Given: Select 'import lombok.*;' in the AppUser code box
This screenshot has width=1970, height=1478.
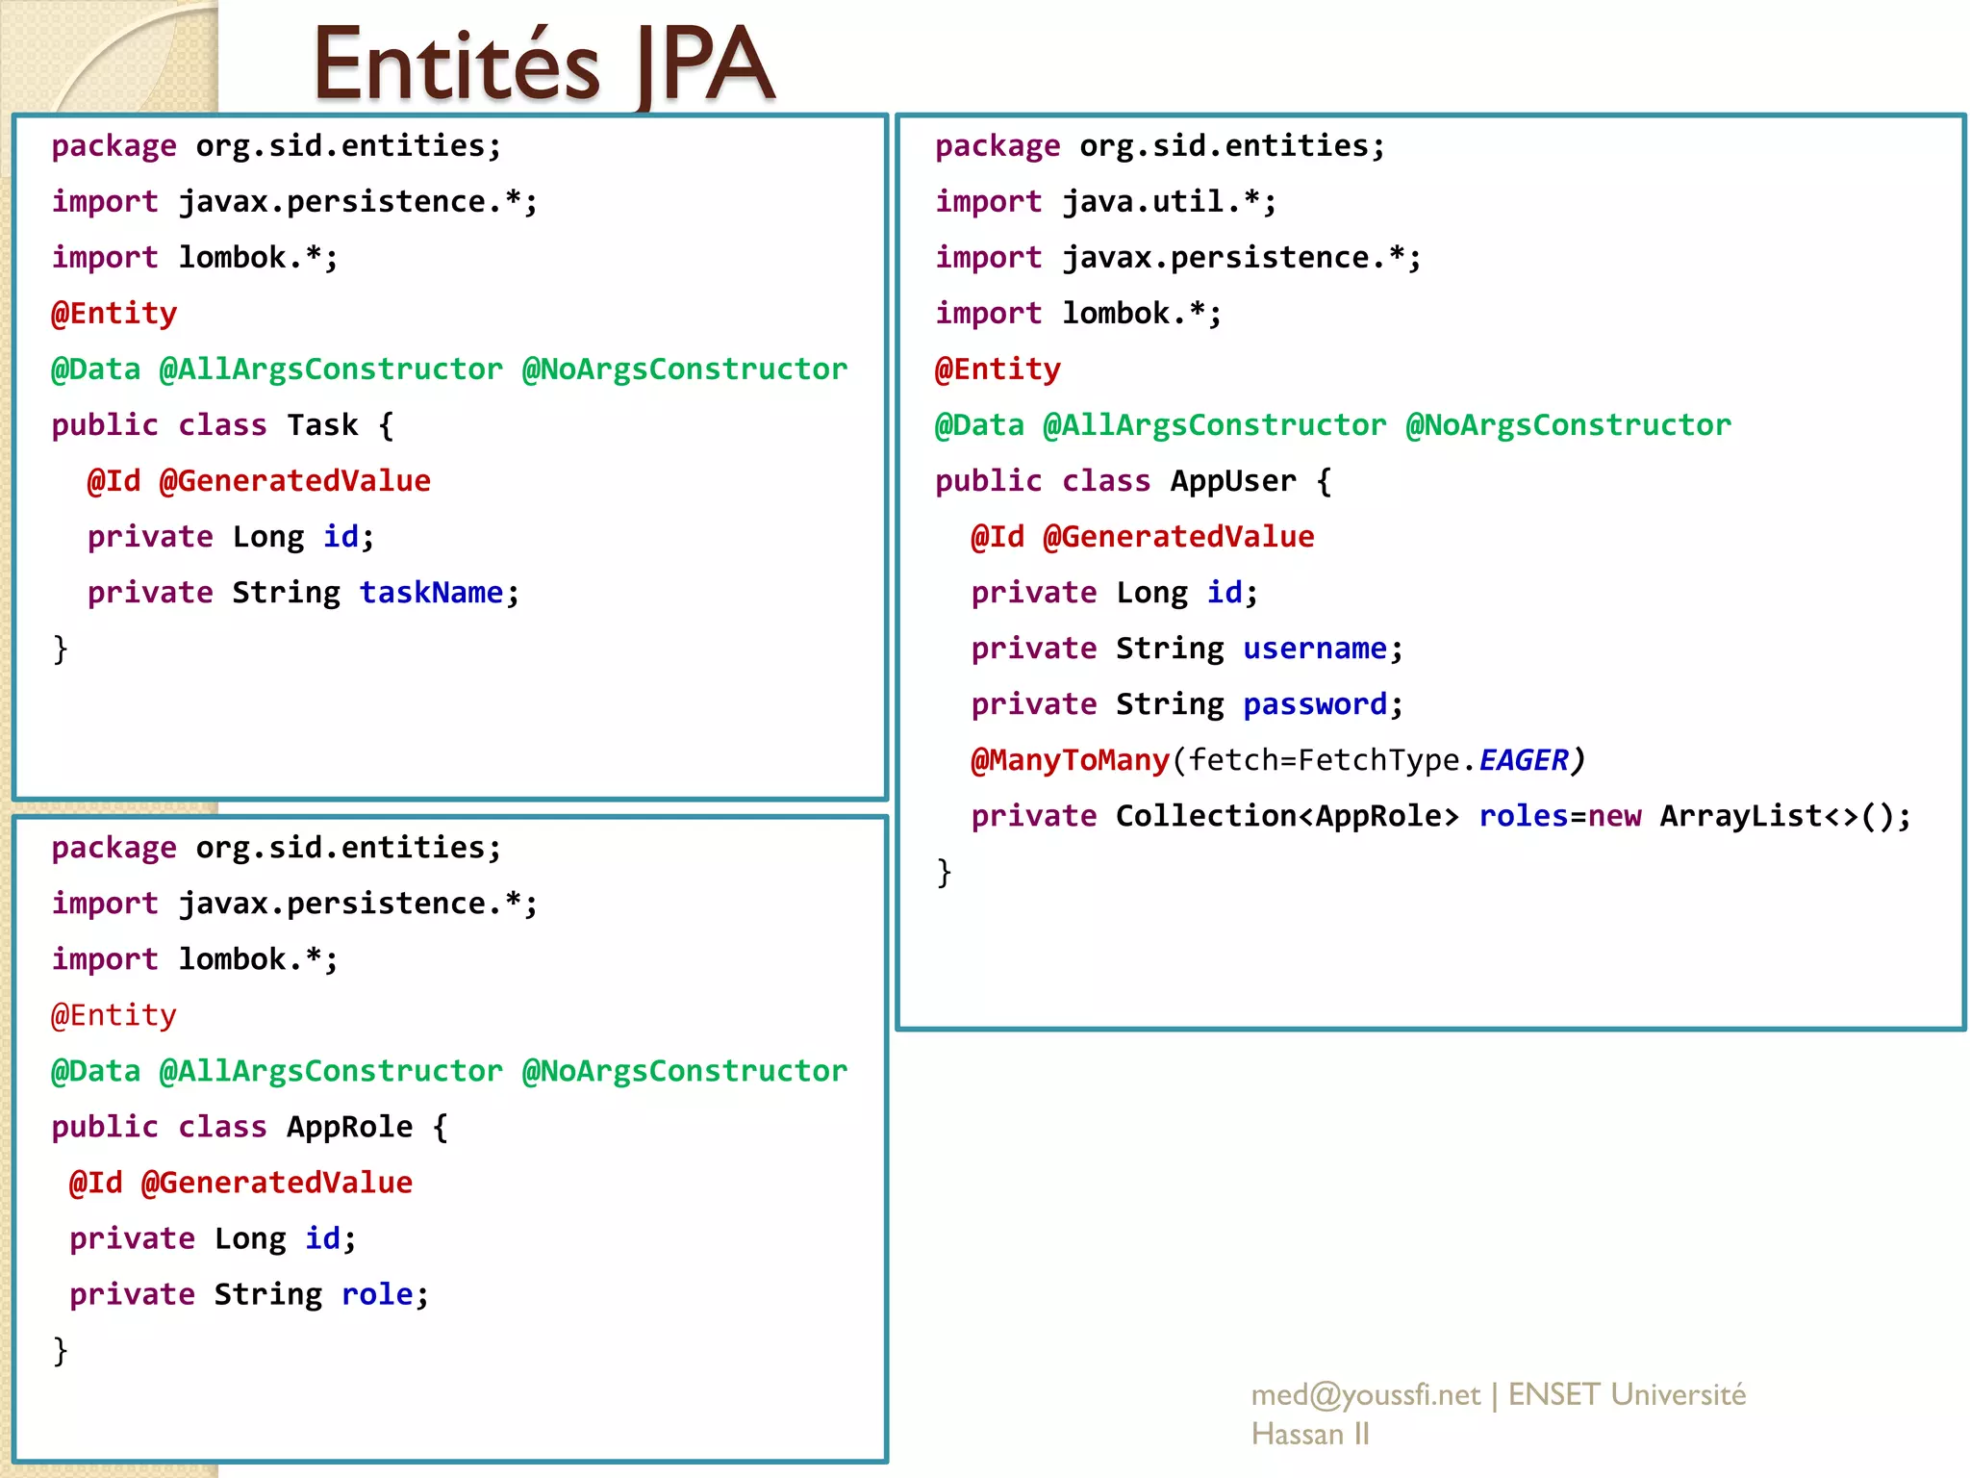Looking at the screenshot, I should (1078, 314).
